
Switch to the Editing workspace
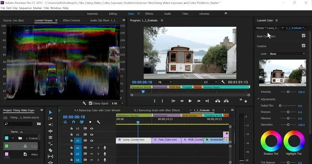[x=113, y=14]
